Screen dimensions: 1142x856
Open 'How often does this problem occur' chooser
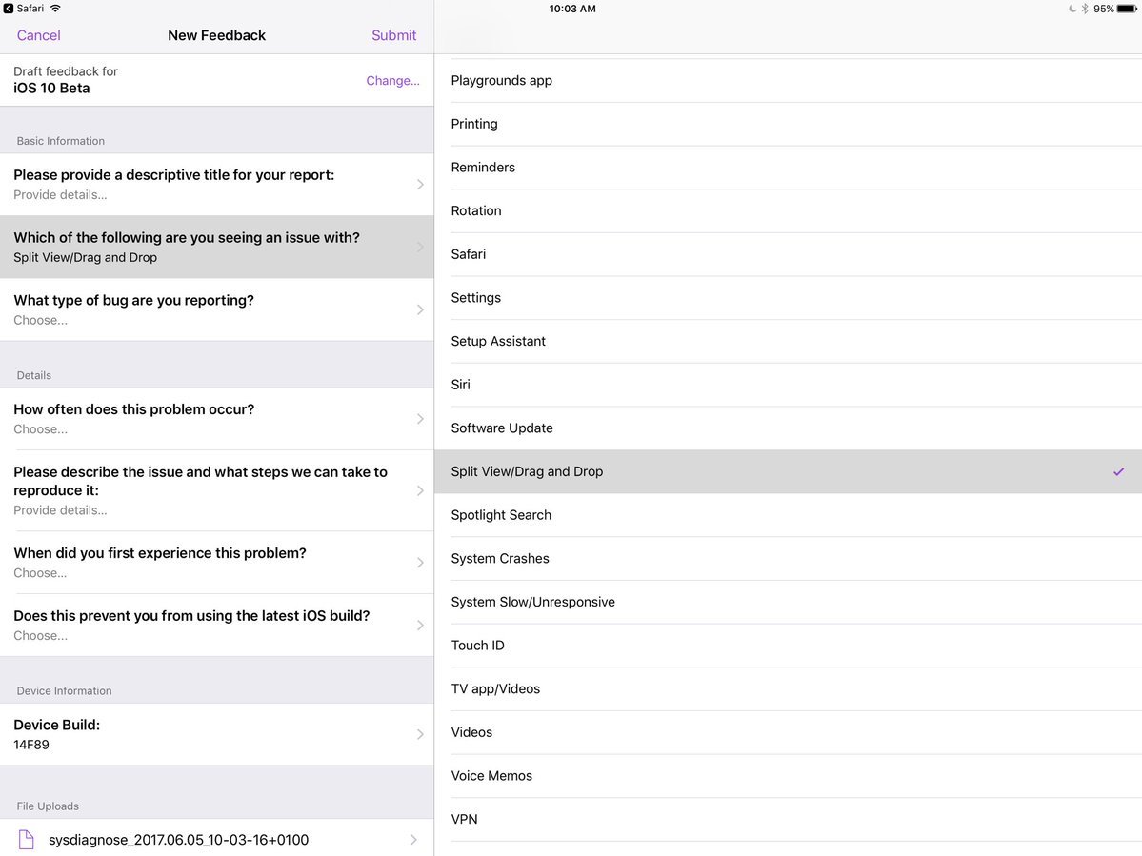click(x=216, y=419)
